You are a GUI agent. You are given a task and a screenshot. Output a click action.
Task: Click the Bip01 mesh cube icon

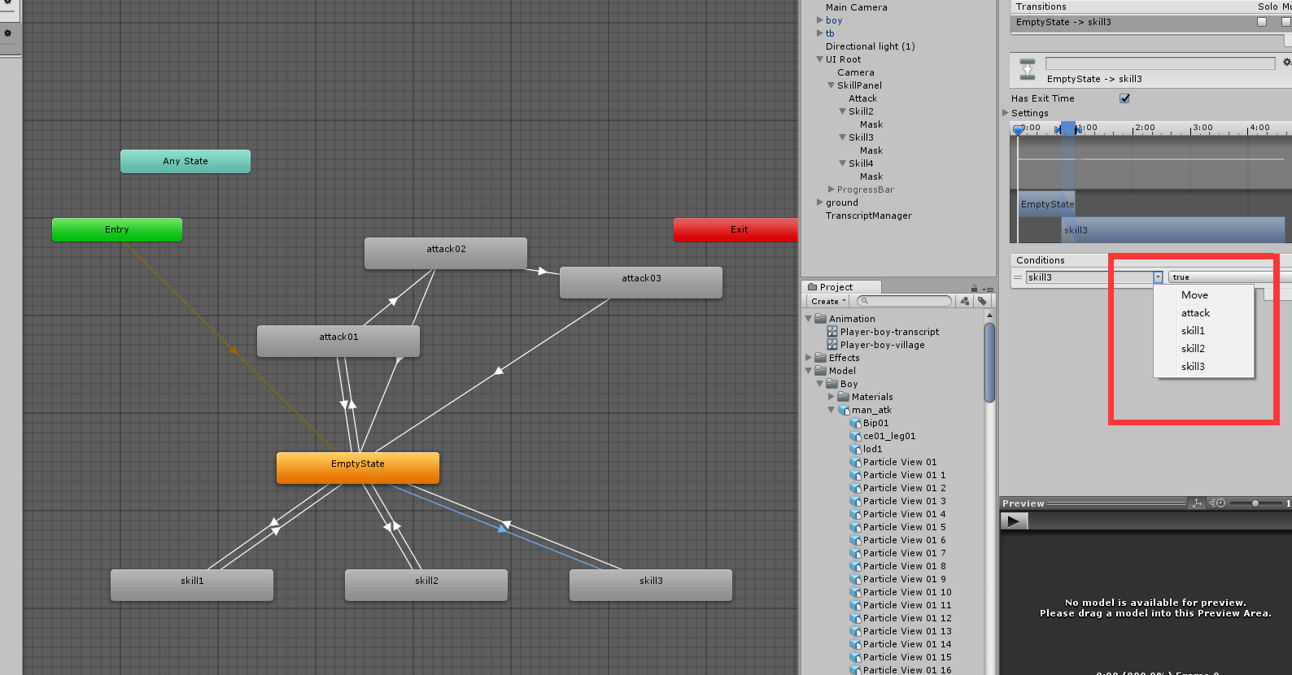click(x=855, y=423)
